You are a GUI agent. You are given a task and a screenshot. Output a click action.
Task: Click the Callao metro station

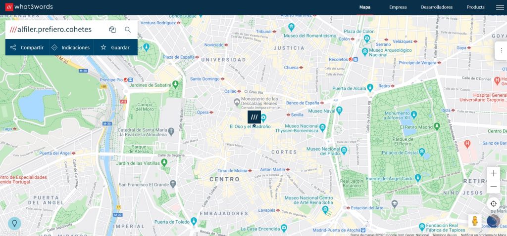233,91
